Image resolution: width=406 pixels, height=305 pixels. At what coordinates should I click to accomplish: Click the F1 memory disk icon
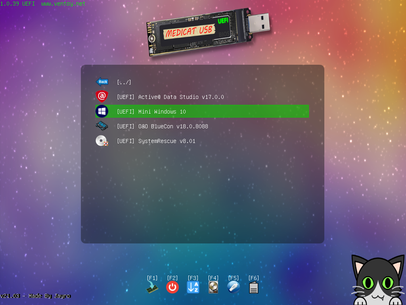[152, 288]
